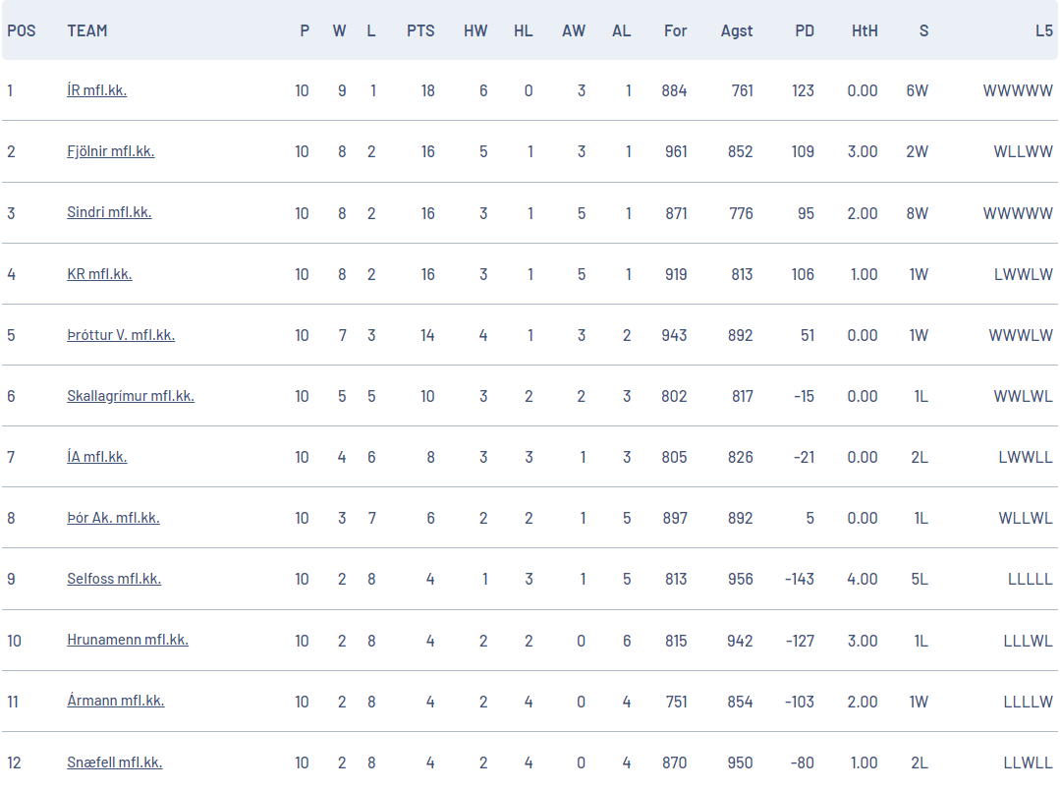Open the ÍA mfl.kk. team link
Screen dimensions: 1060x790
[x=96, y=457]
